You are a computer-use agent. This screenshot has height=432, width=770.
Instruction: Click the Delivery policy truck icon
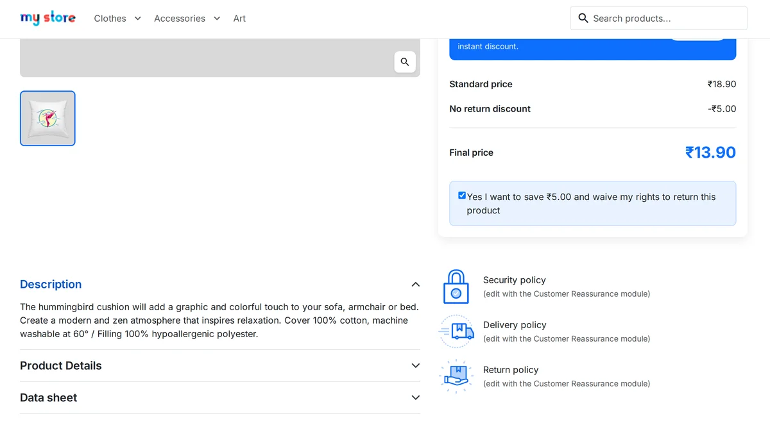click(456, 331)
